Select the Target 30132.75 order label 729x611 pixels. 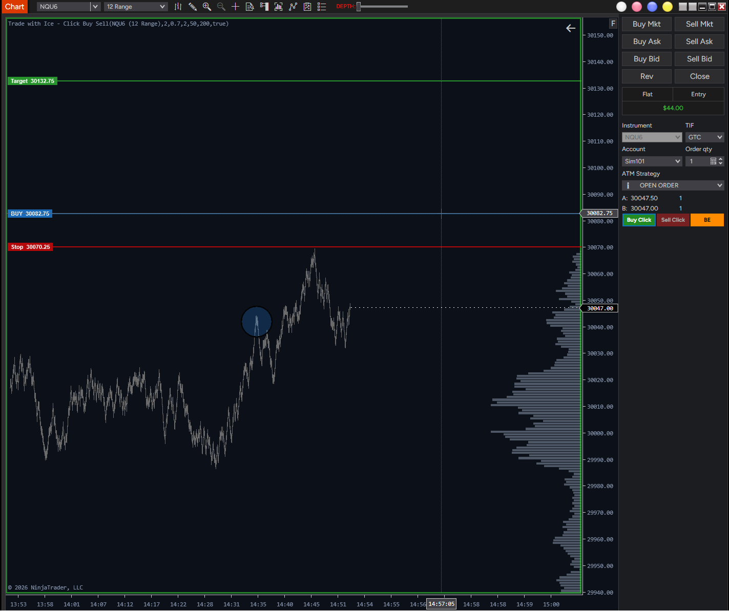(x=32, y=81)
